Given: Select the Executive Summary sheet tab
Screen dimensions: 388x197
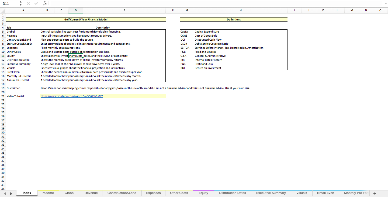Looking at the screenshot, I should (271, 193).
